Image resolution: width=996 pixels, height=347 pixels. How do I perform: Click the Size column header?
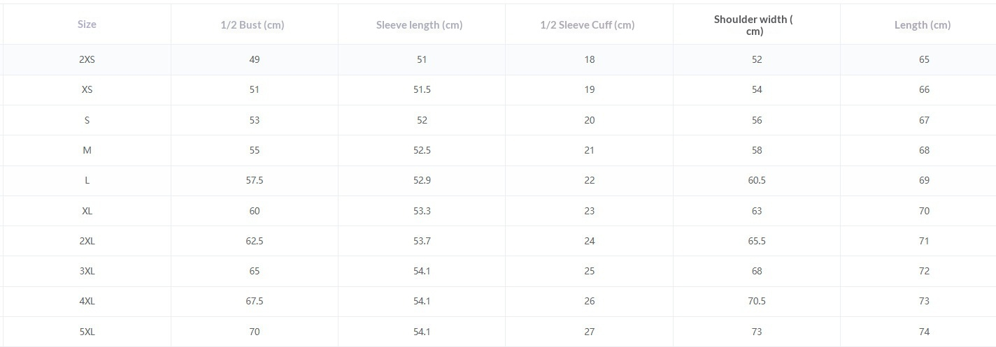pyautogui.click(x=87, y=24)
